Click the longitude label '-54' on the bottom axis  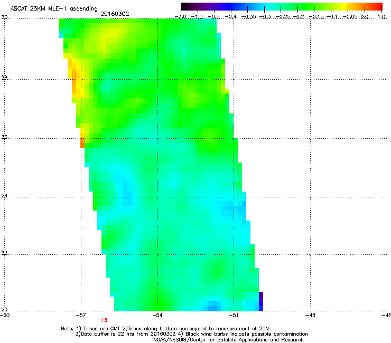pyautogui.click(x=157, y=315)
